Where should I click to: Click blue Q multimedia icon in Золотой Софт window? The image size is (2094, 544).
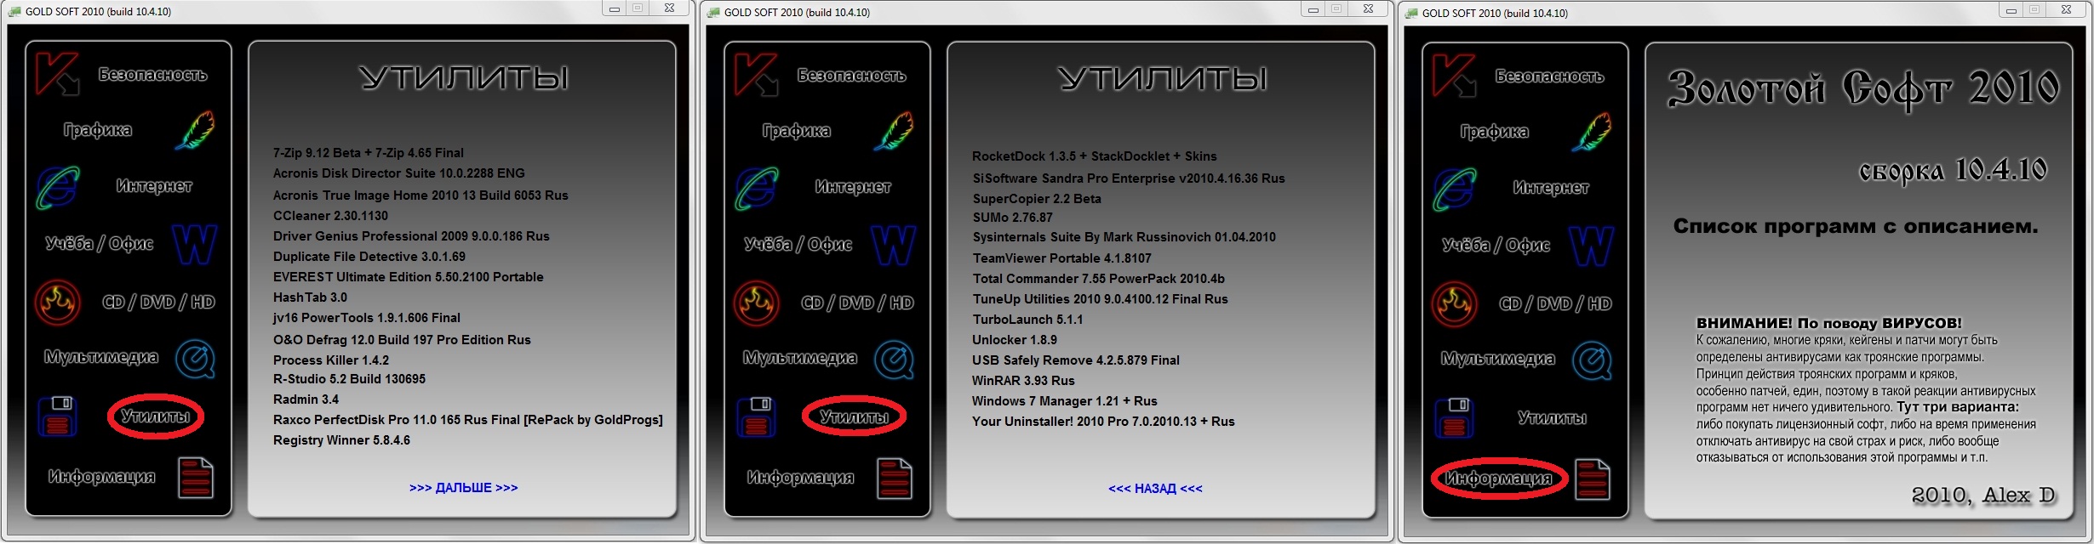1592,360
